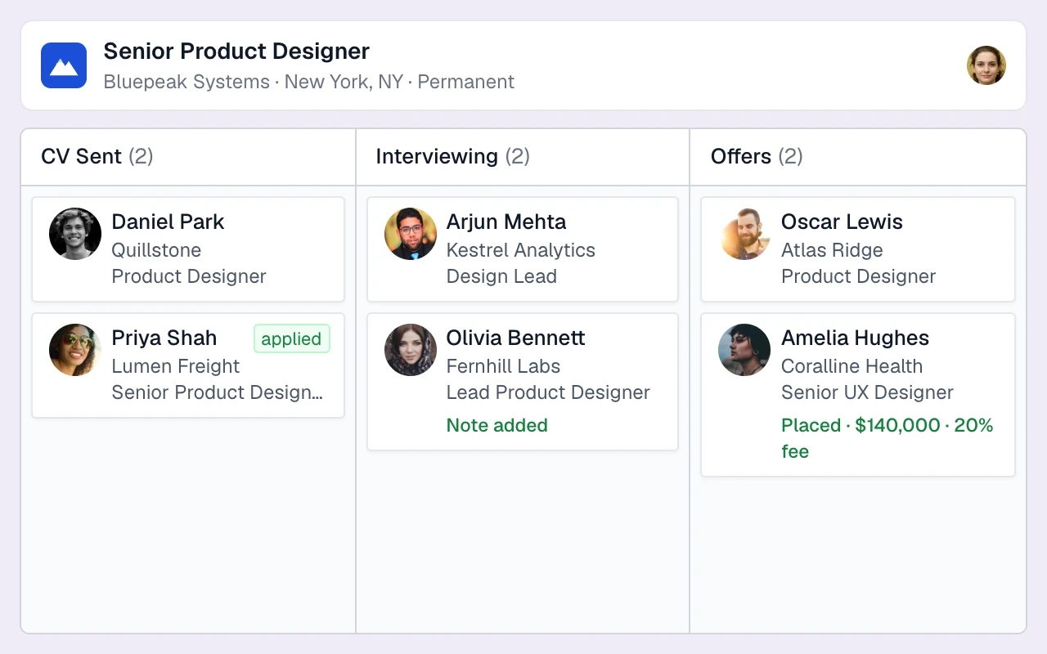The image size is (1047, 654).
Task: Click Priya Shah's avatar photo
Action: (x=75, y=350)
